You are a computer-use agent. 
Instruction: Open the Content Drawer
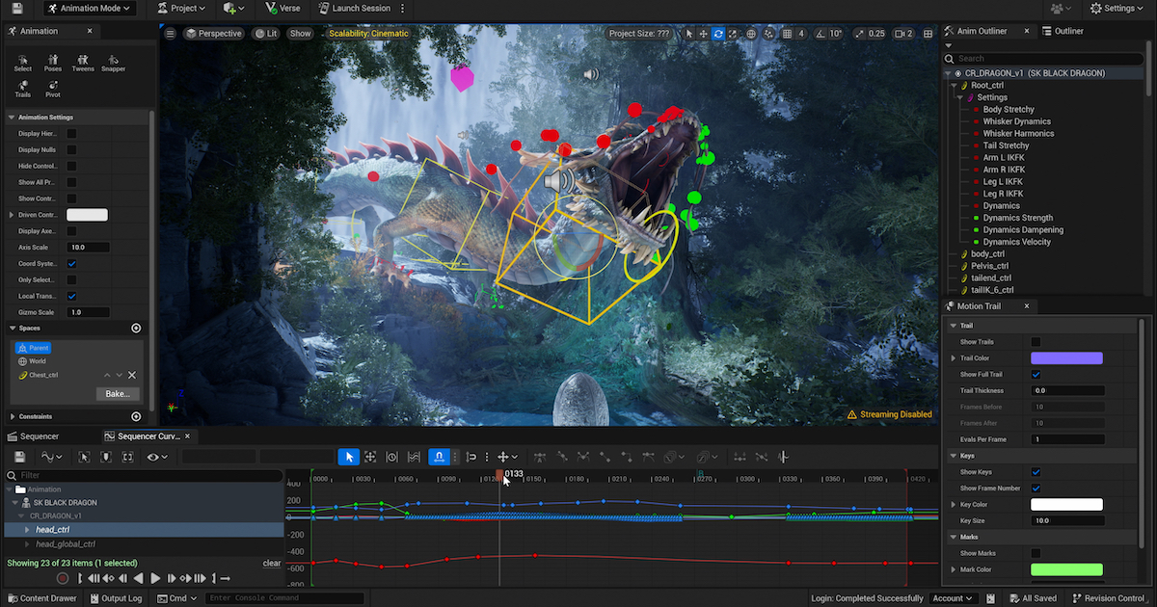tap(42, 598)
